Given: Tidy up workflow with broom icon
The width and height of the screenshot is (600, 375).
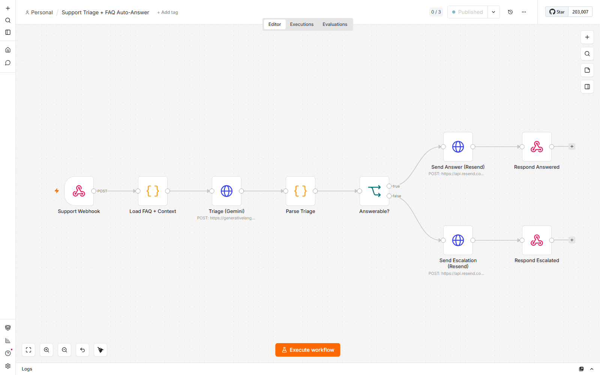Looking at the screenshot, I should point(100,350).
